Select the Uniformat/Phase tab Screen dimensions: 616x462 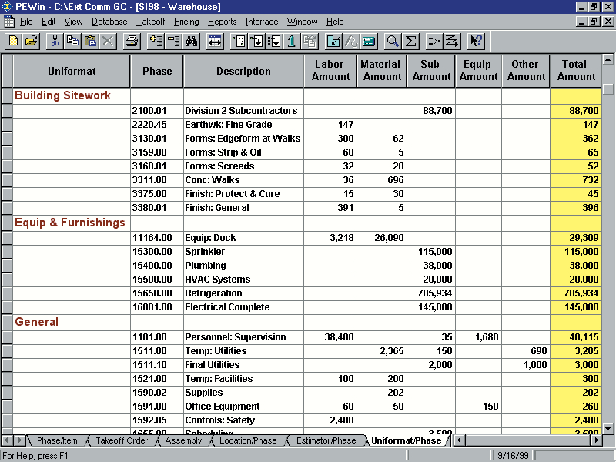(407, 440)
